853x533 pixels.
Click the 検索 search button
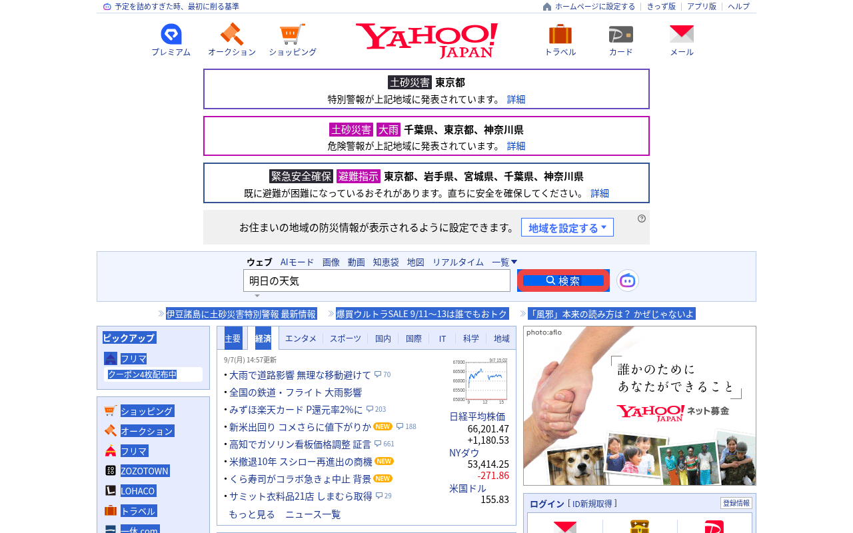pyautogui.click(x=564, y=280)
